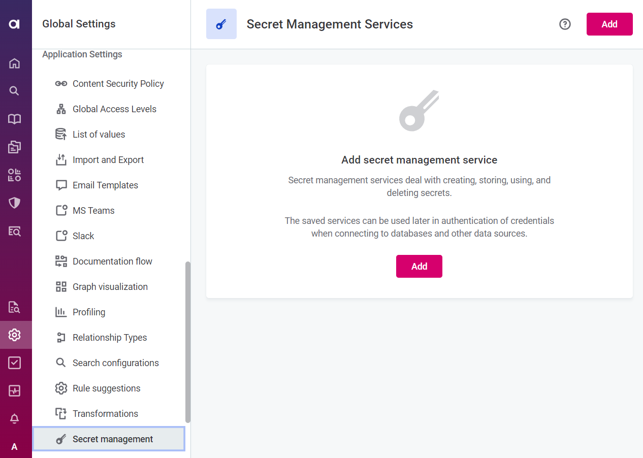643x458 pixels.
Task: Click the Search magnifier icon in left rail
Action: point(15,91)
